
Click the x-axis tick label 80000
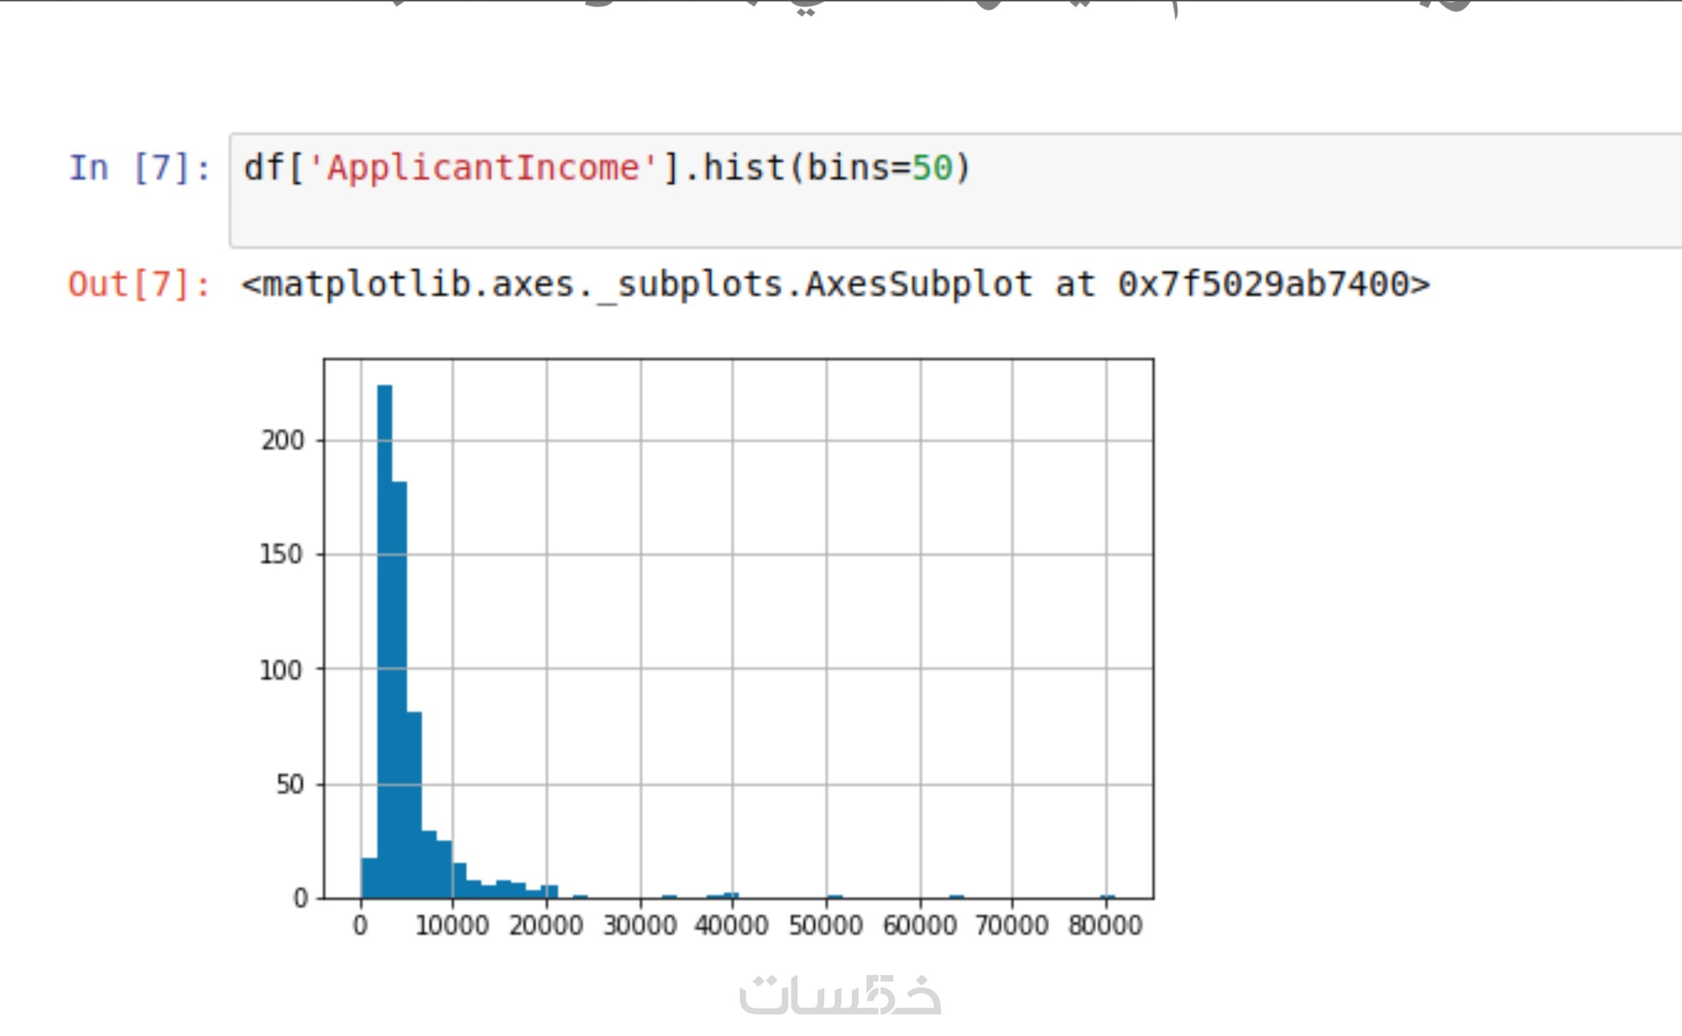click(1105, 926)
